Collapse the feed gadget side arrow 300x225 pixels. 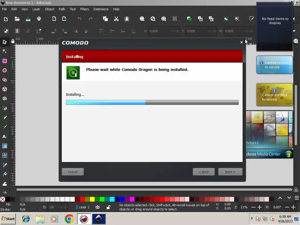tap(294, 19)
